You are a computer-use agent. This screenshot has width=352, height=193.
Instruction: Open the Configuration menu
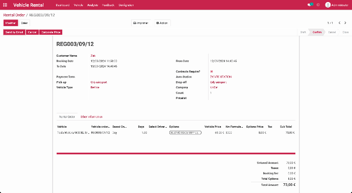coord(126,5)
